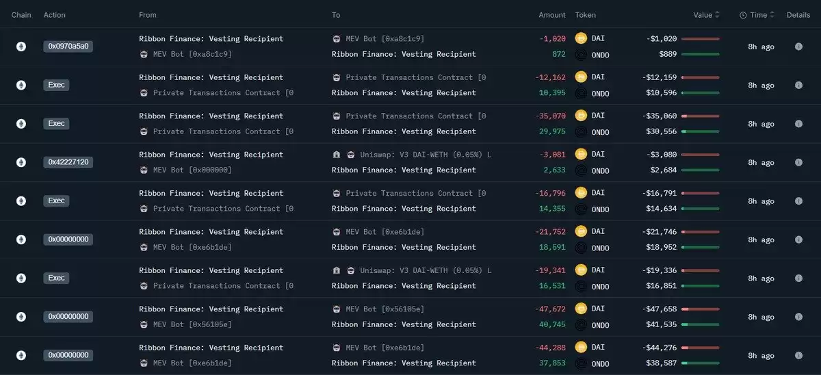Click clock icon beside Time header
The height and width of the screenshot is (375, 821).
coord(743,15)
